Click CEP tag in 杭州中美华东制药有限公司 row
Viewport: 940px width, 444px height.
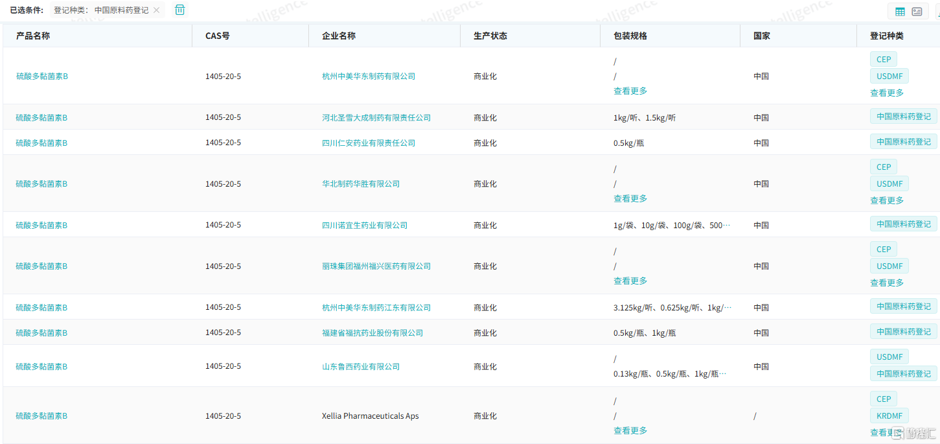(884, 59)
